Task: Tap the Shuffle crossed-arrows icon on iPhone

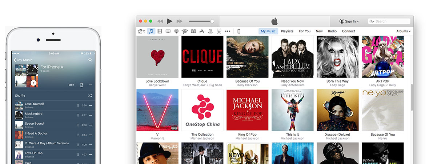Action: (90, 96)
